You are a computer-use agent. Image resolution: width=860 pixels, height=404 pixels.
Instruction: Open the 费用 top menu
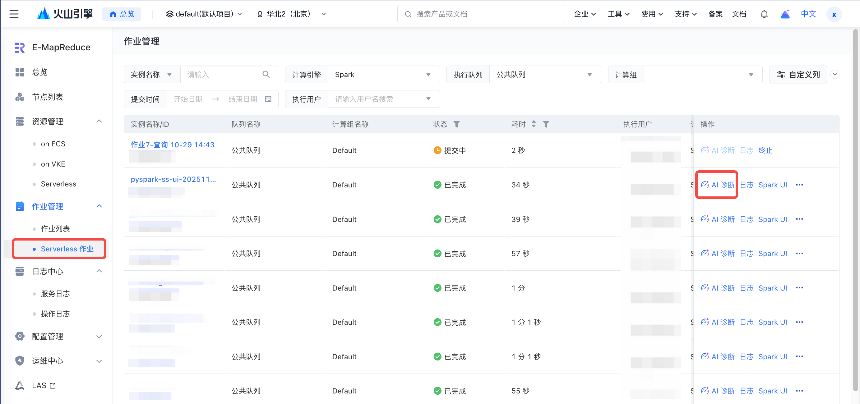pos(652,14)
